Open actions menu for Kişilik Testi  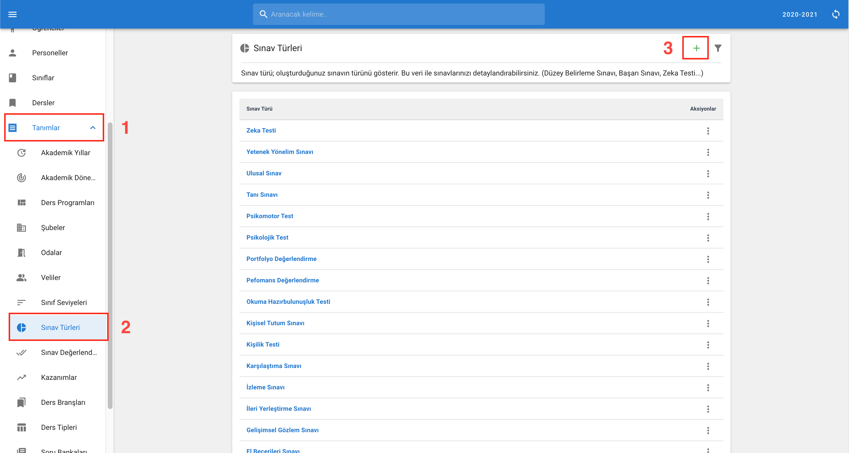tap(708, 345)
